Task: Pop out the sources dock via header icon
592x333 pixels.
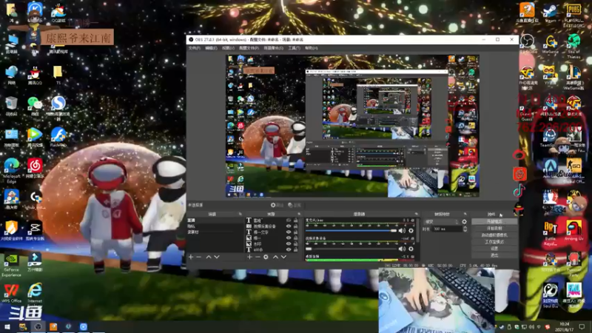Action: [x=299, y=214]
